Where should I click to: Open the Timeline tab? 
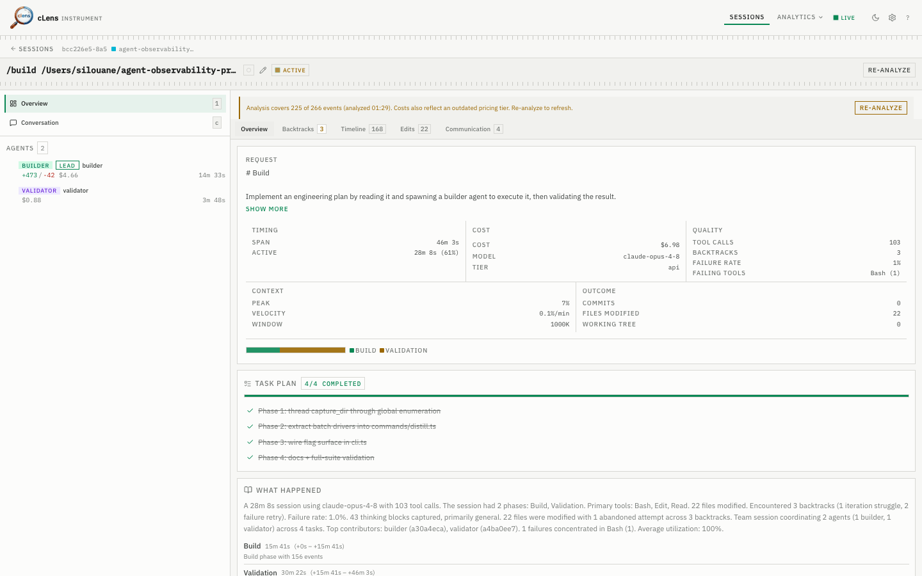363,129
